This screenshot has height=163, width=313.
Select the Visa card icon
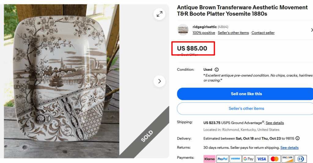click(x=261, y=159)
